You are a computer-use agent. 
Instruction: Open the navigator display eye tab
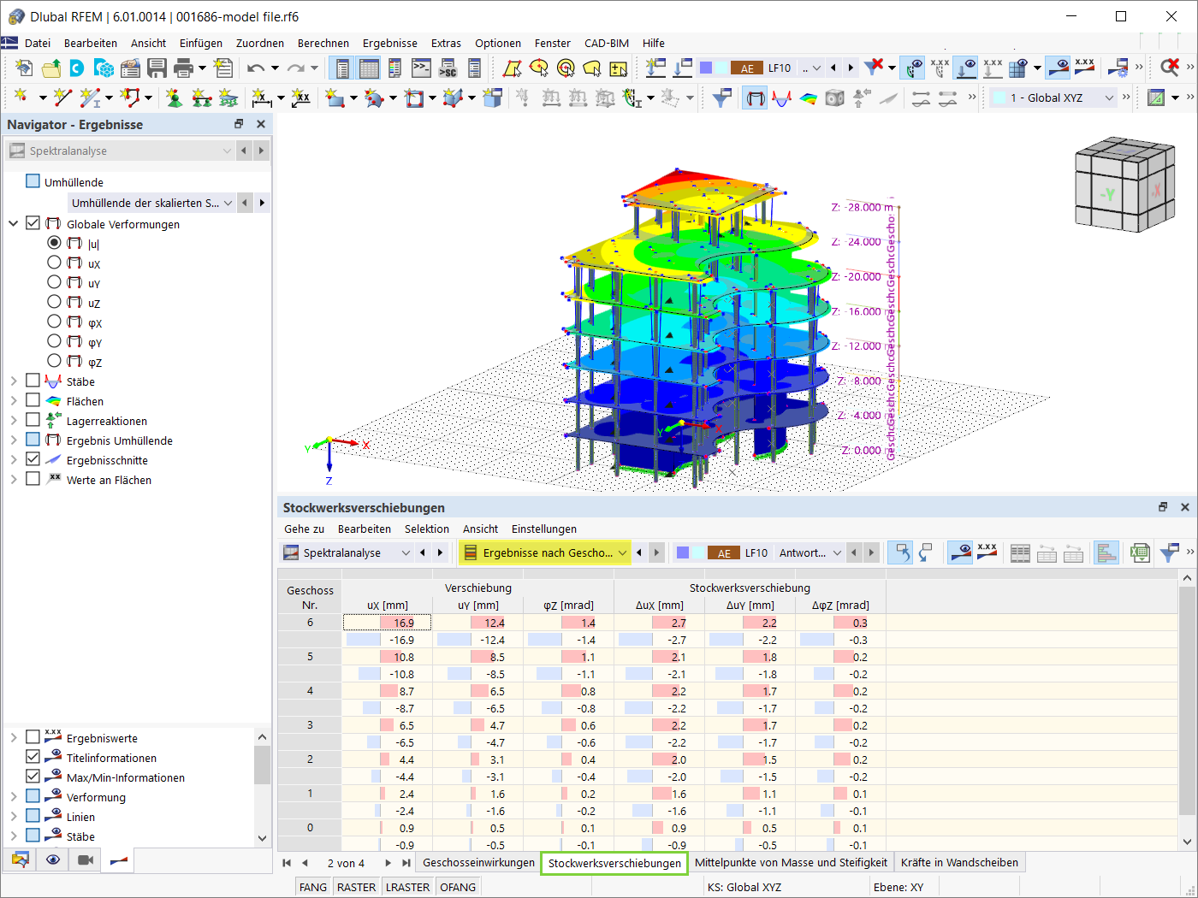pos(53,860)
